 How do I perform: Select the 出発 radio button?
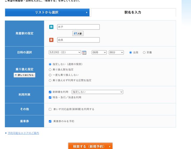131,53
